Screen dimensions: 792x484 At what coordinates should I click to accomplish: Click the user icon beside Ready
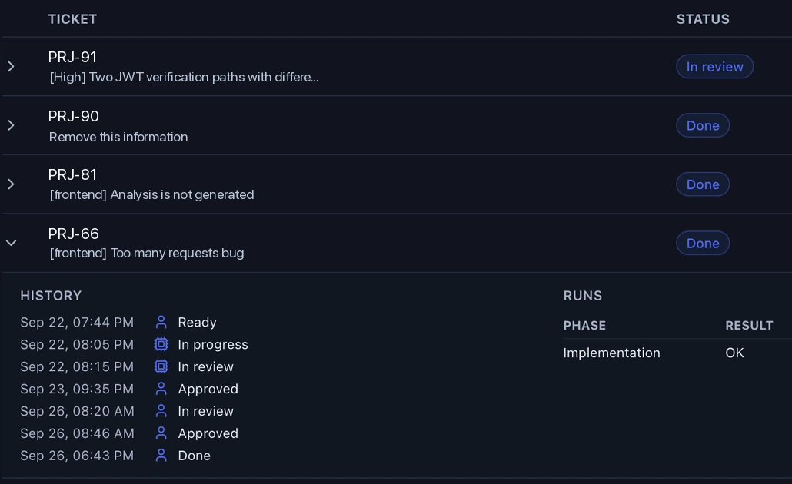click(x=161, y=322)
